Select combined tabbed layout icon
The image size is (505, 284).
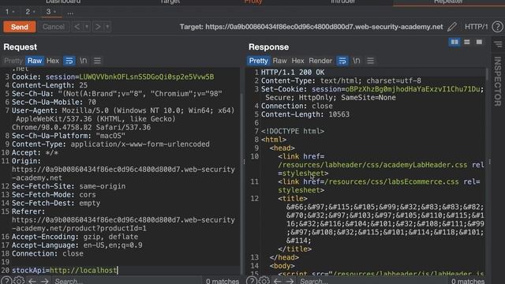[479, 42]
